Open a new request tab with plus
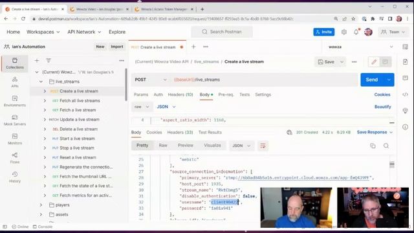The height and width of the screenshot is (233, 414). (x=193, y=47)
